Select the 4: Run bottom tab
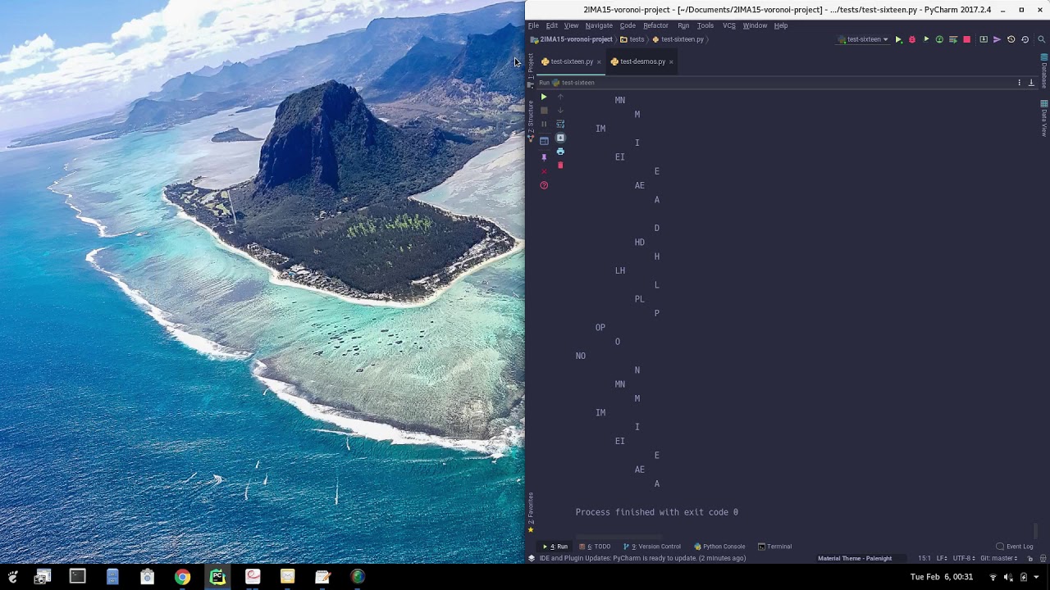 (x=555, y=547)
